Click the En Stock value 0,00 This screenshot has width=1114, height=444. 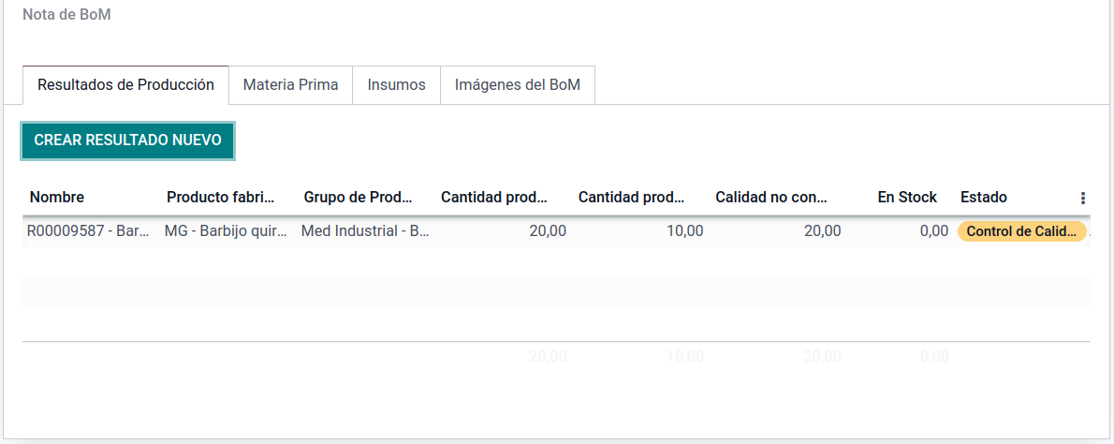pos(933,231)
